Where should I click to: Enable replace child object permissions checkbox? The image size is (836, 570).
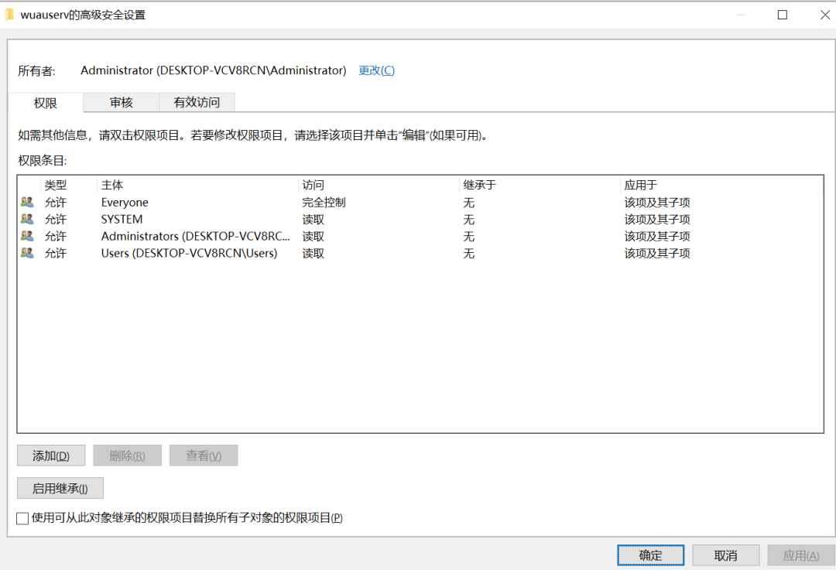pyautogui.click(x=22, y=518)
